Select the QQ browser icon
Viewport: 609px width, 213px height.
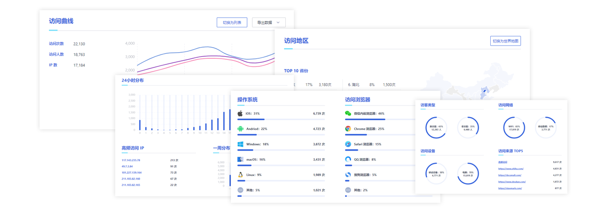348,160
